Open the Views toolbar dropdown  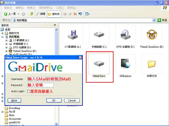pyautogui.click(x=87, y=14)
